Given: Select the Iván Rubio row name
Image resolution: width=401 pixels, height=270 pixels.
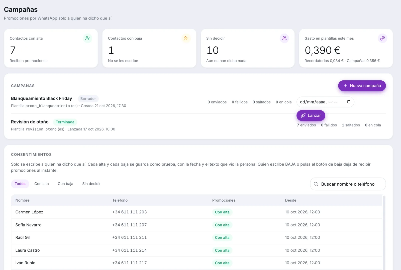Looking at the screenshot, I should pyautogui.click(x=25, y=263).
